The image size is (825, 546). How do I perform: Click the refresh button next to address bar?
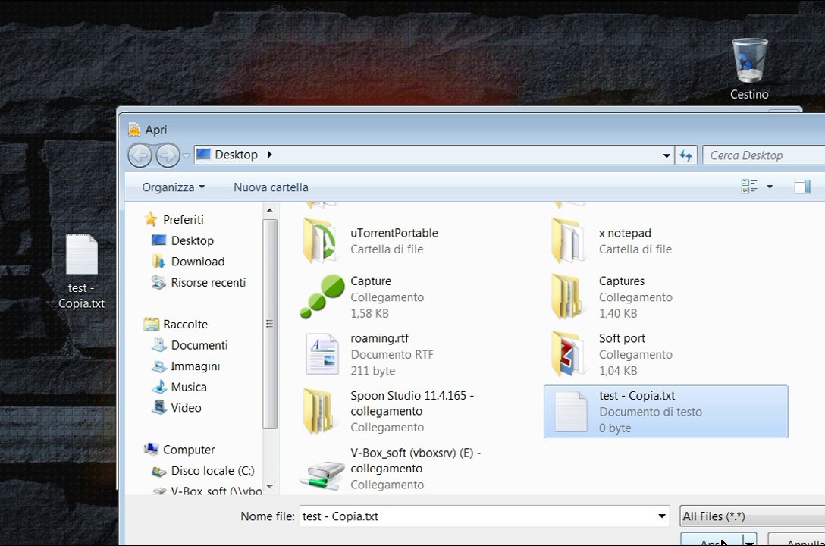tap(685, 155)
